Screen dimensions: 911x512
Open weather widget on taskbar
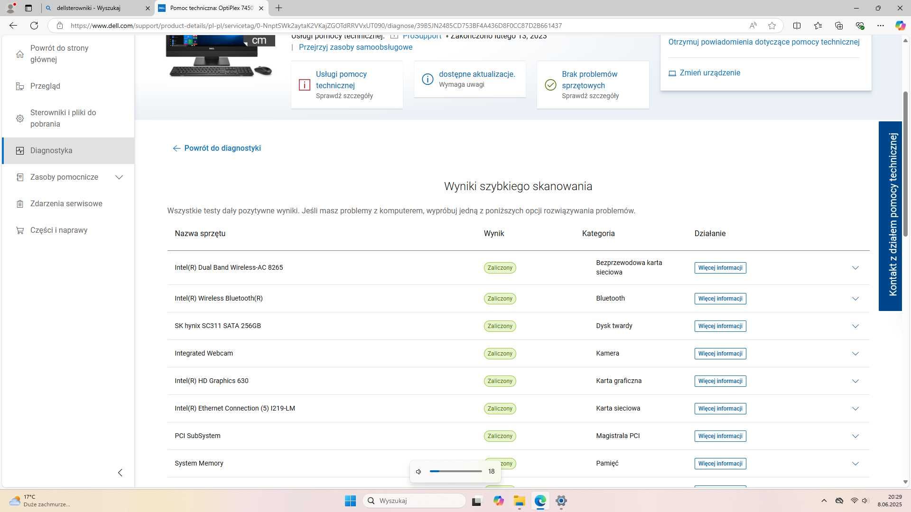tap(40, 501)
